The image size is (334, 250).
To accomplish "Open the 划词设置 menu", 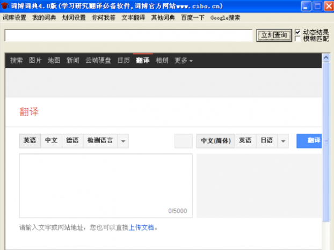I will (74, 18).
